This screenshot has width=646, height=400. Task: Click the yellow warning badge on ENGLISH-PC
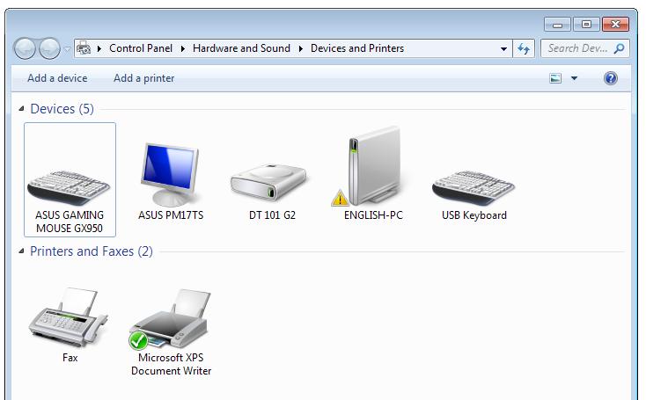[x=340, y=198]
